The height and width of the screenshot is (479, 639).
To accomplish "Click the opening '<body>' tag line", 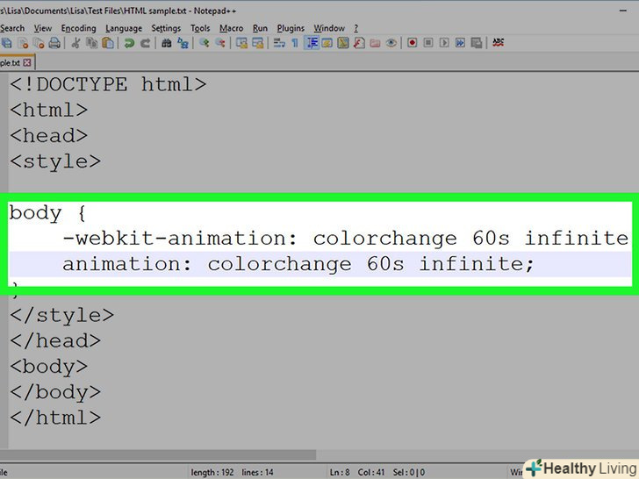I will coord(49,367).
